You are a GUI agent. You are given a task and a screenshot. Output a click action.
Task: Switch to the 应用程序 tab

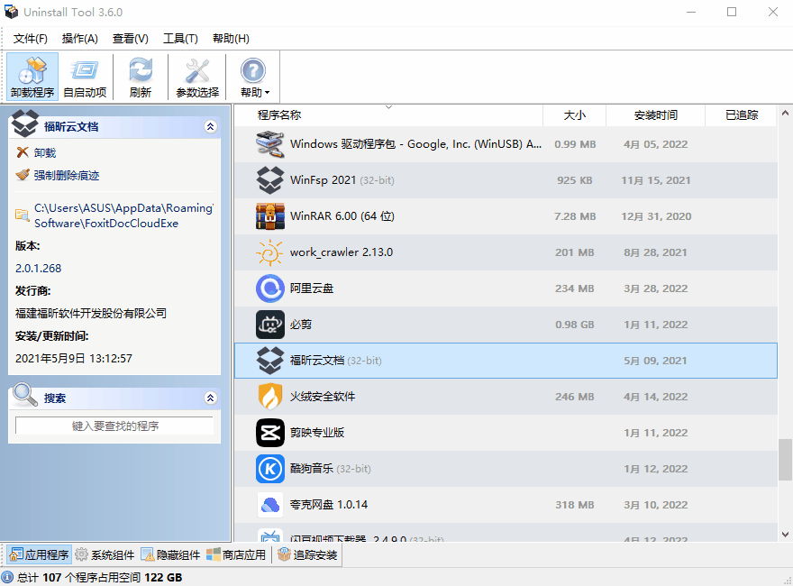coord(40,554)
